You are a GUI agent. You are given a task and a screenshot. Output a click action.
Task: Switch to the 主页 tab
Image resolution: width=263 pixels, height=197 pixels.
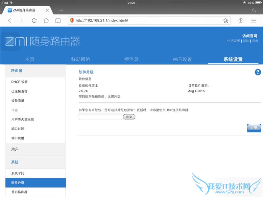click(x=30, y=59)
